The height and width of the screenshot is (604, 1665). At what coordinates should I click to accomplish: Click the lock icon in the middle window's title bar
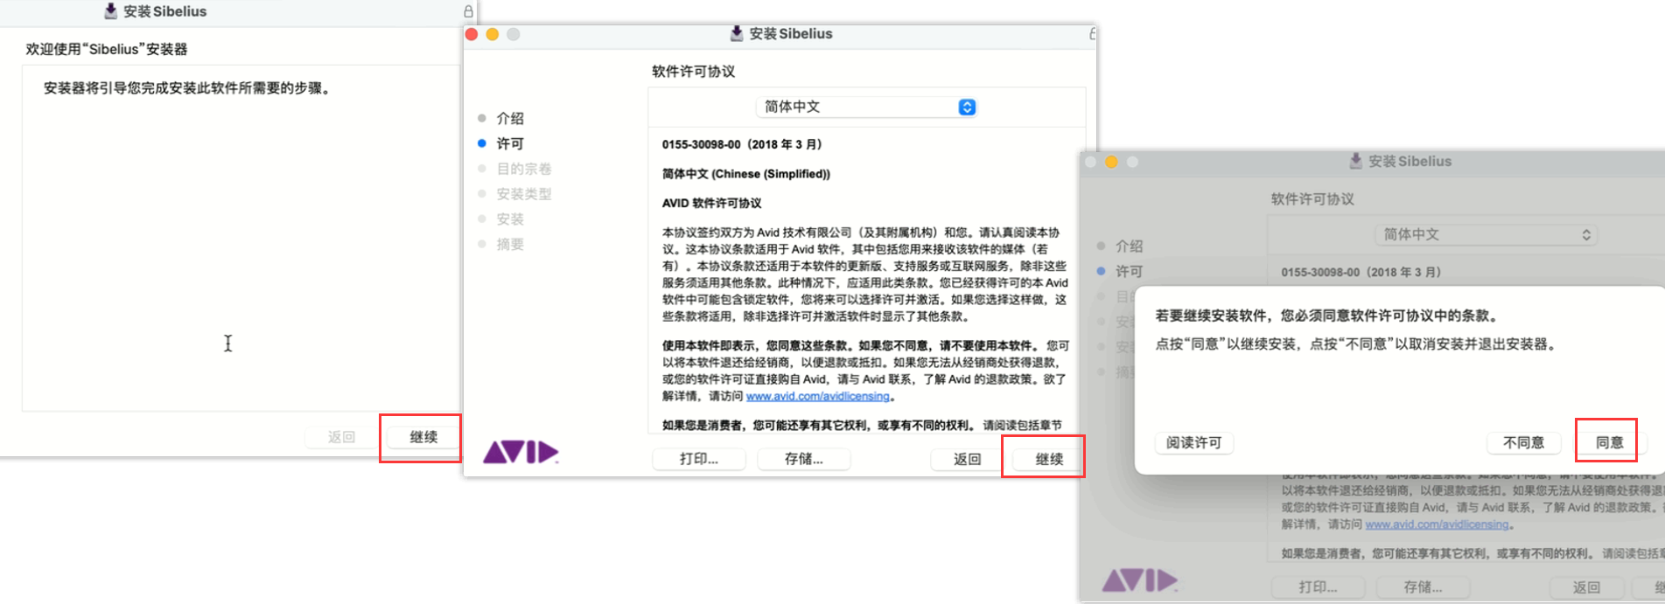pyautogui.click(x=1092, y=34)
